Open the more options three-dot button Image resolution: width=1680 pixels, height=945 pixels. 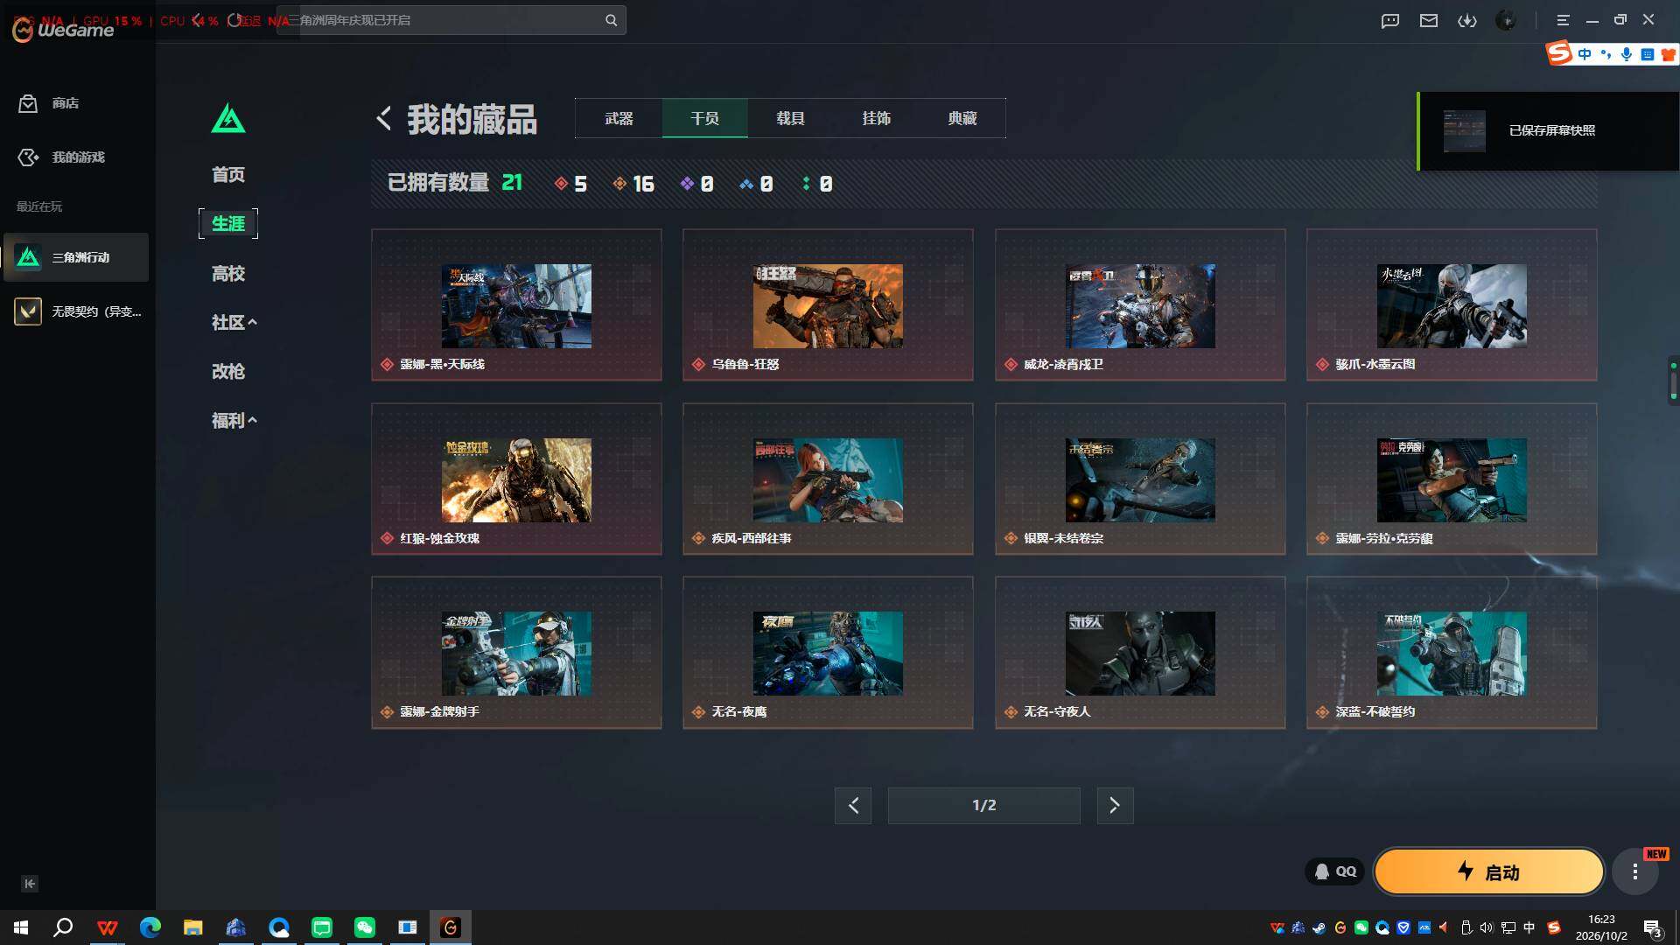[1634, 871]
